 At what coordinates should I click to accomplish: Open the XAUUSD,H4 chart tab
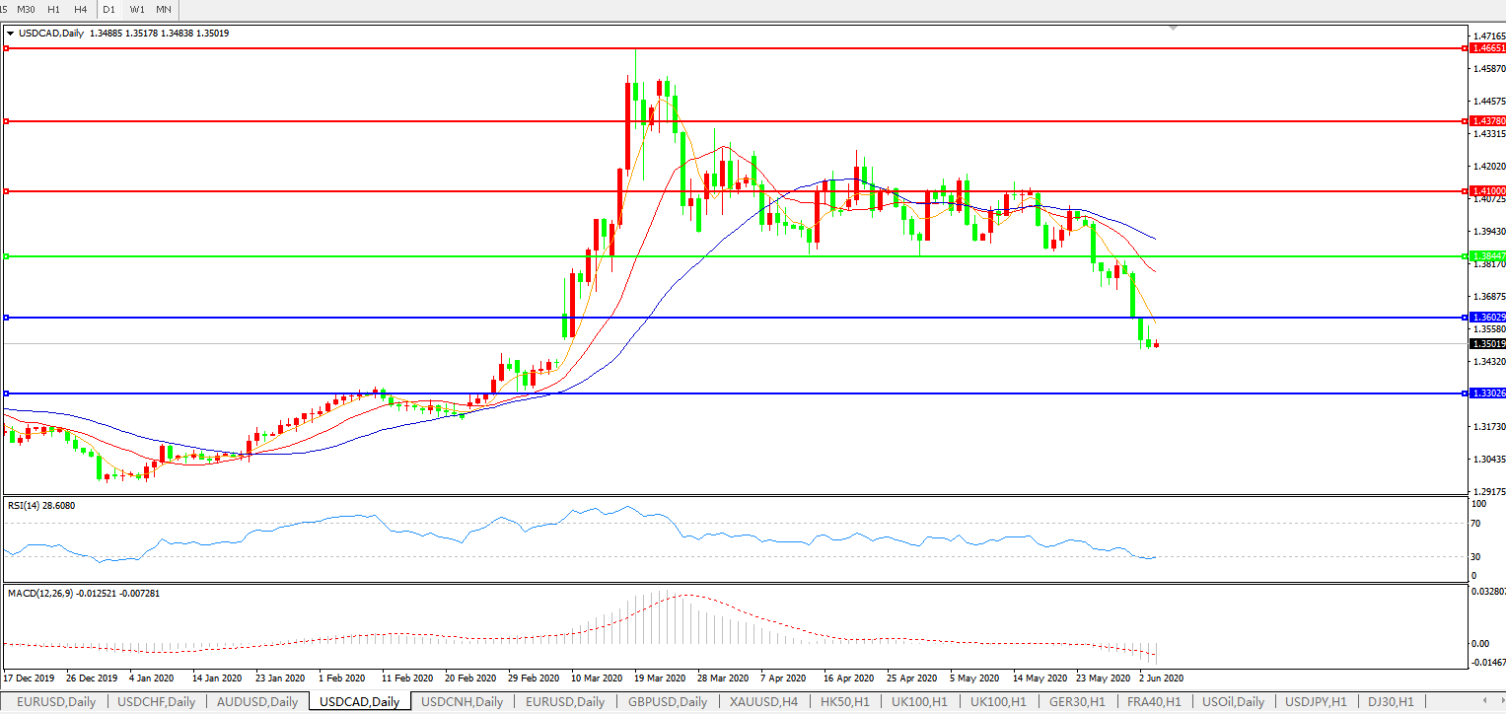[x=762, y=702]
